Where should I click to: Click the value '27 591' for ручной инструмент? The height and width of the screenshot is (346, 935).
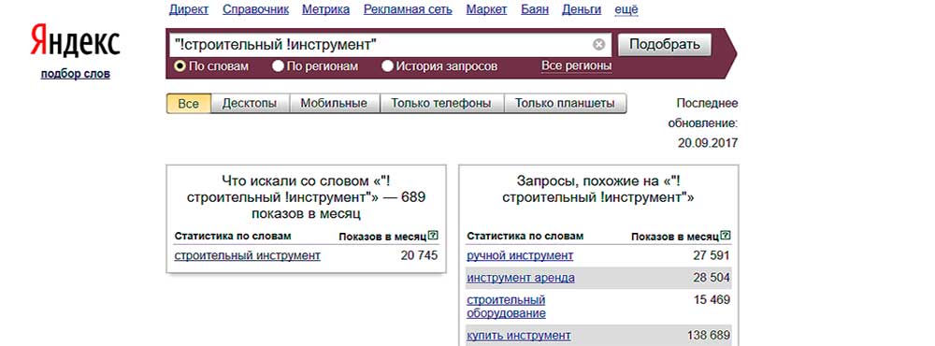pyautogui.click(x=712, y=255)
